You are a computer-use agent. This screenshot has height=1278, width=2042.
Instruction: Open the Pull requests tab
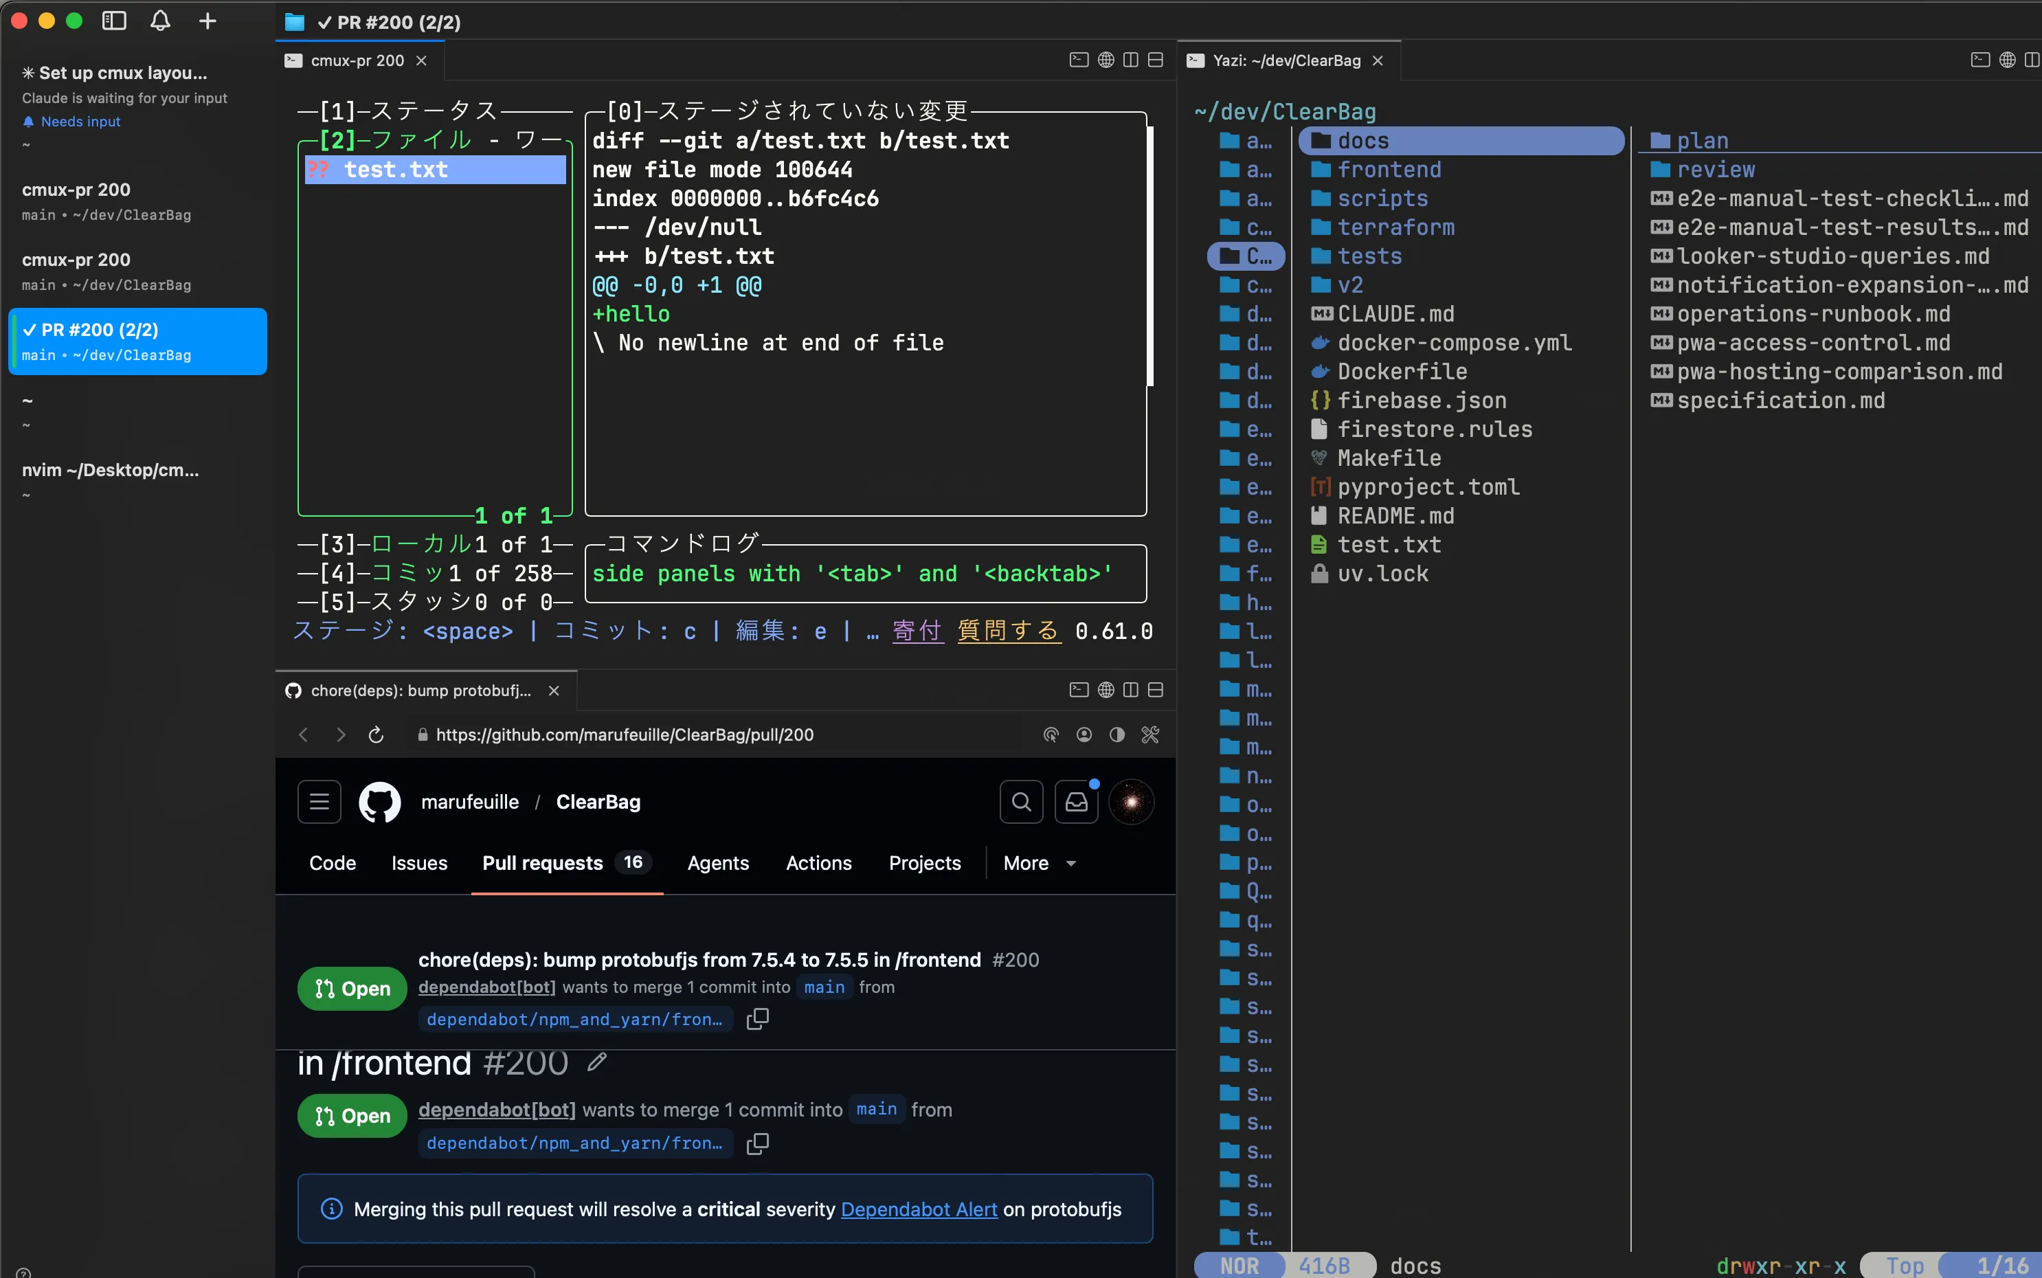coord(566,863)
